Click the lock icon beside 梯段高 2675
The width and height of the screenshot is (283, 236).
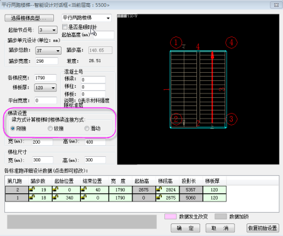[159, 197]
